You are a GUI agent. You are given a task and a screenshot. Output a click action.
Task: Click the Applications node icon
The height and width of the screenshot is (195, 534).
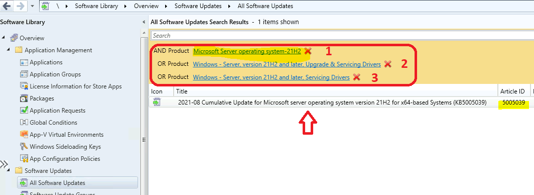pyautogui.click(x=24, y=62)
